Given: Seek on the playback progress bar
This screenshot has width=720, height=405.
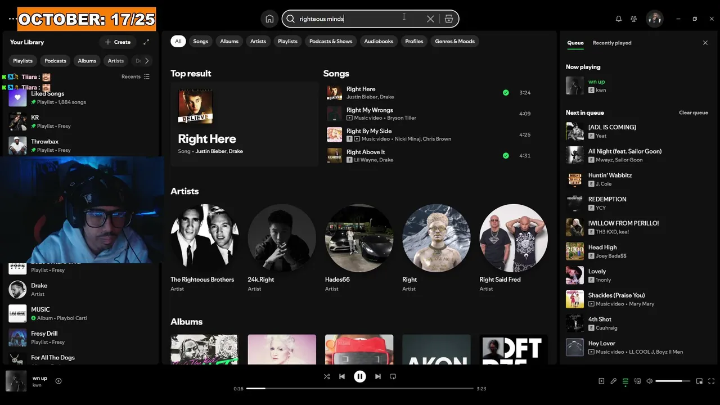Looking at the screenshot, I should tap(360, 388).
